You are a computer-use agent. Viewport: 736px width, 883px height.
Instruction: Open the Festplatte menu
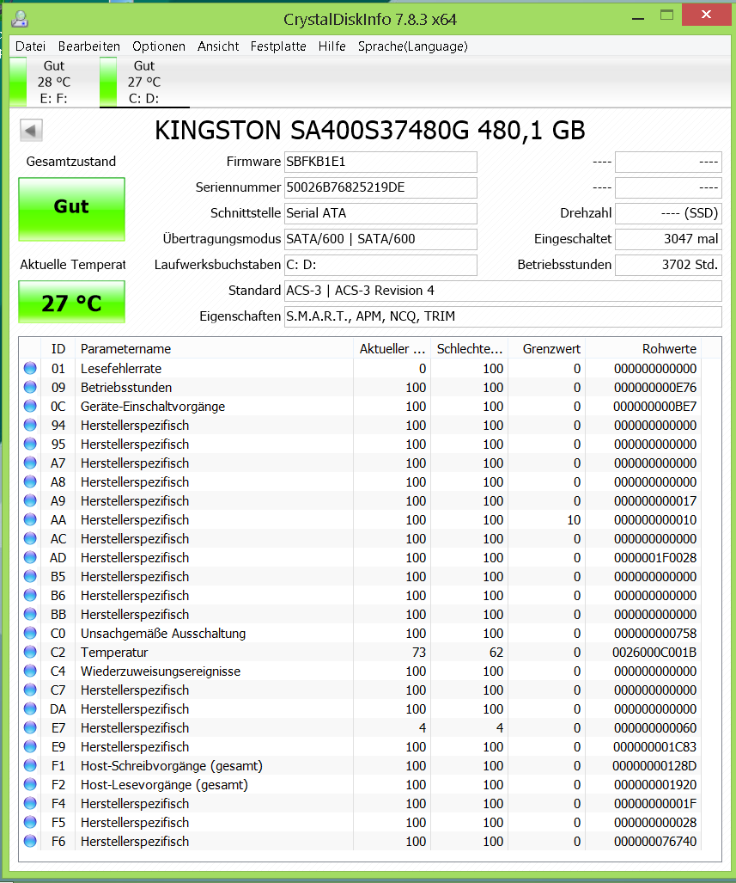pyautogui.click(x=278, y=46)
